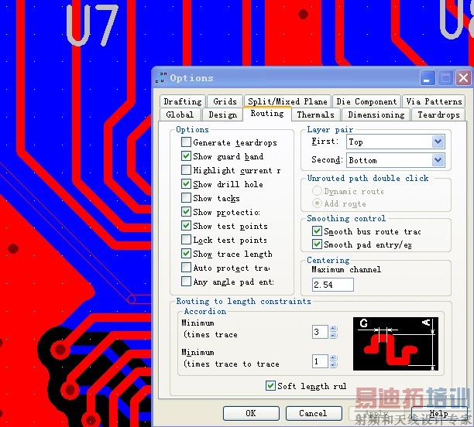Open the Die Component tab
Image resolution: width=474 pixels, height=427 pixels.
[x=366, y=101]
